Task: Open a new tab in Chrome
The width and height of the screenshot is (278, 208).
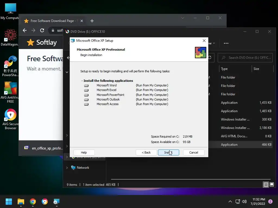Action: click(x=92, y=21)
